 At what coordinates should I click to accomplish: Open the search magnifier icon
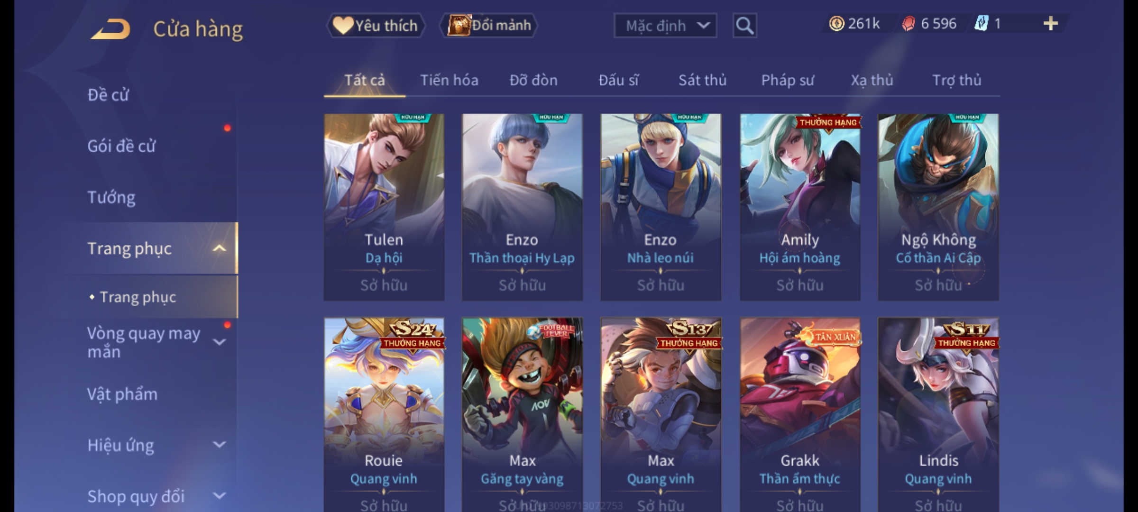[x=744, y=26]
